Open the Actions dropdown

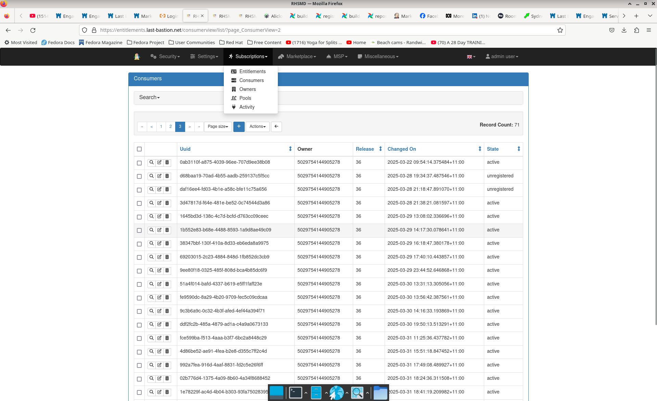[x=257, y=127]
